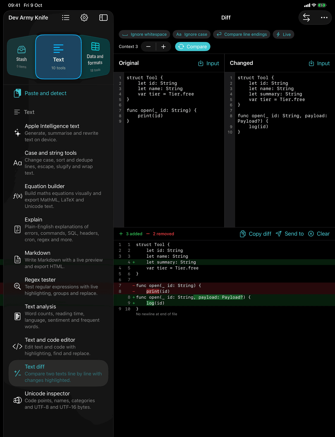This screenshot has width=335, height=437.
Task: Open Apple Intelligence text tool
Action: tap(58, 133)
